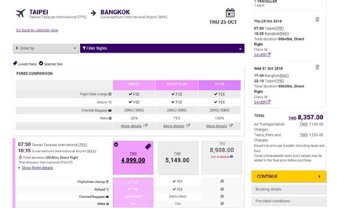Image resolution: width=337 pixels, height=208 pixels.
Task: Open More details for Flexi fare
Action: (216, 126)
